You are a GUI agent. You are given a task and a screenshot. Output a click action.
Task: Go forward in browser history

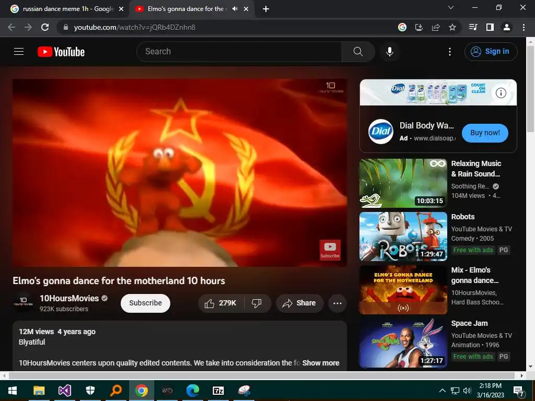click(28, 27)
